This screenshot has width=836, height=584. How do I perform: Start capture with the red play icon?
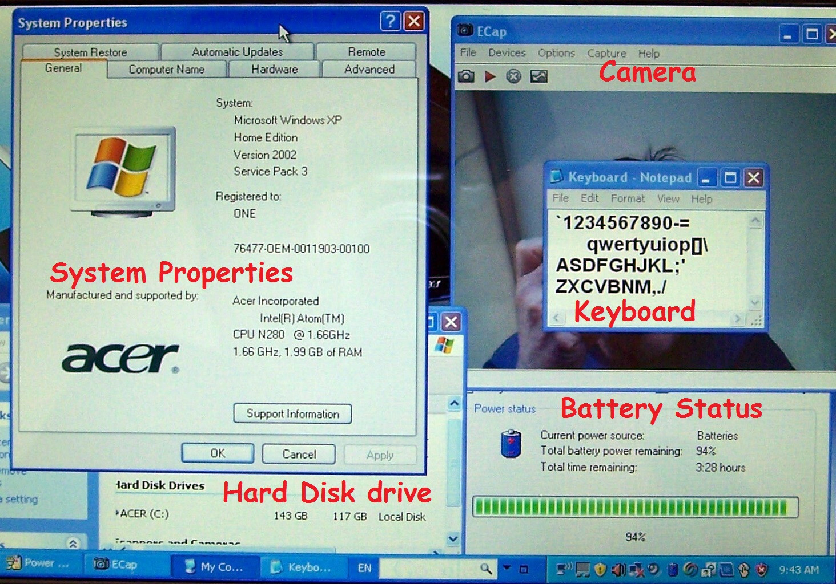490,76
